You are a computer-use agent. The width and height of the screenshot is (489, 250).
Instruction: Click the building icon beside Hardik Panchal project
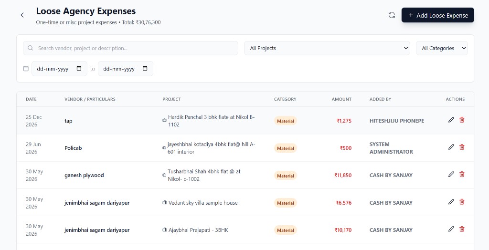(x=164, y=120)
